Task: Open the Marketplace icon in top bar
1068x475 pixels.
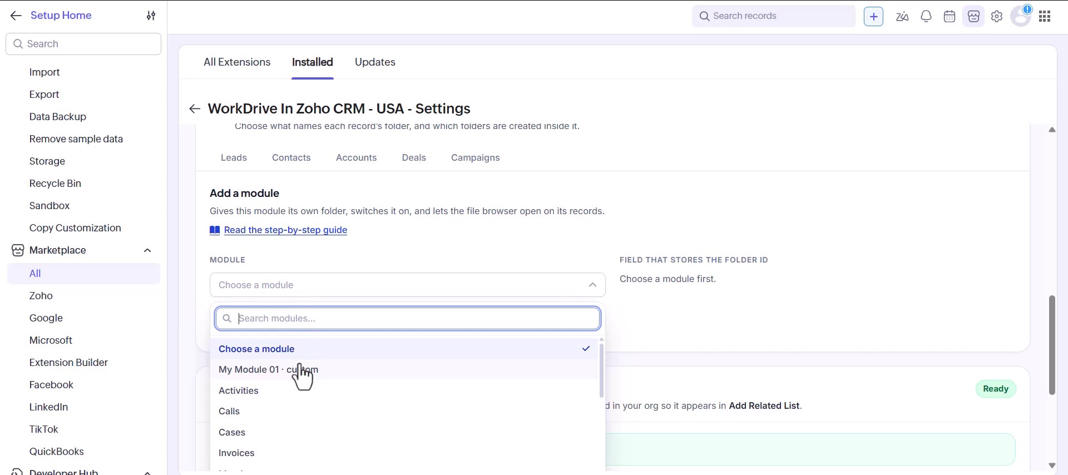Action: point(973,17)
